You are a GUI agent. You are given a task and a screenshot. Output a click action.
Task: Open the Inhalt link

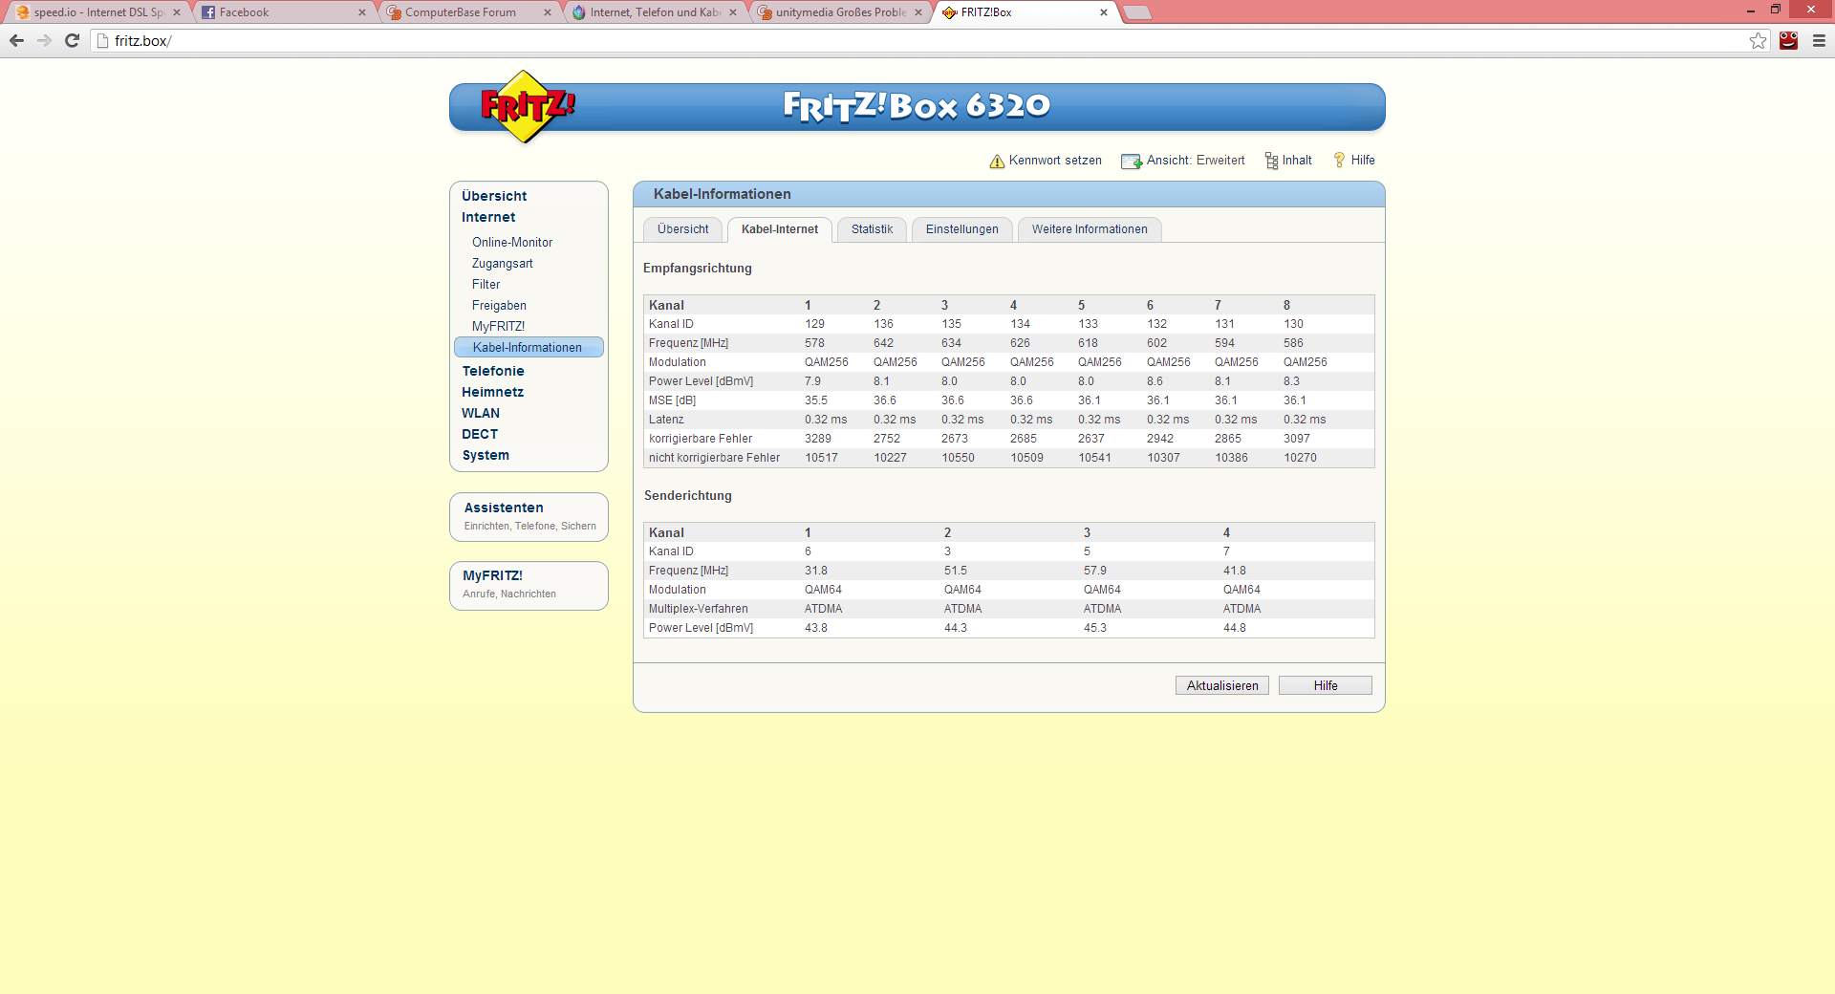(1297, 161)
